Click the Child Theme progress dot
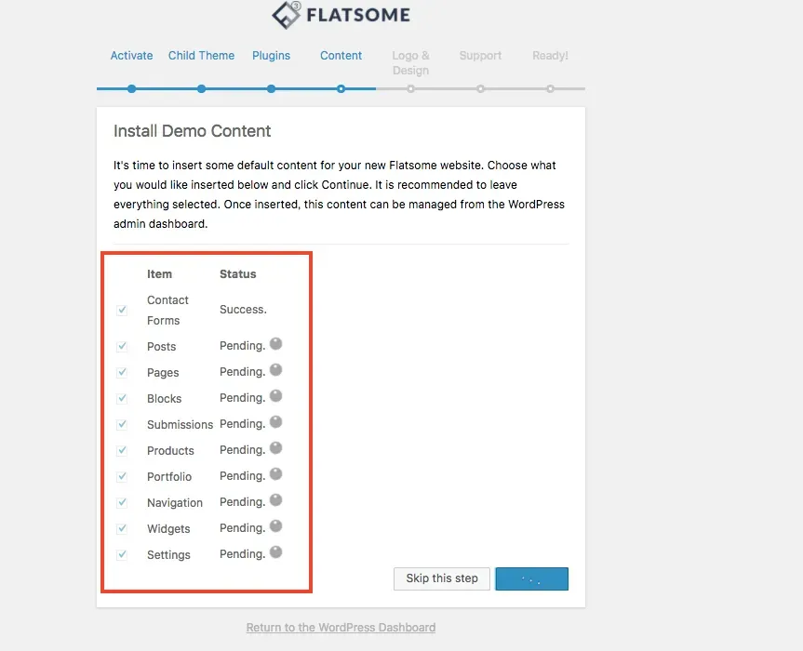The width and height of the screenshot is (803, 651). pyautogui.click(x=201, y=89)
